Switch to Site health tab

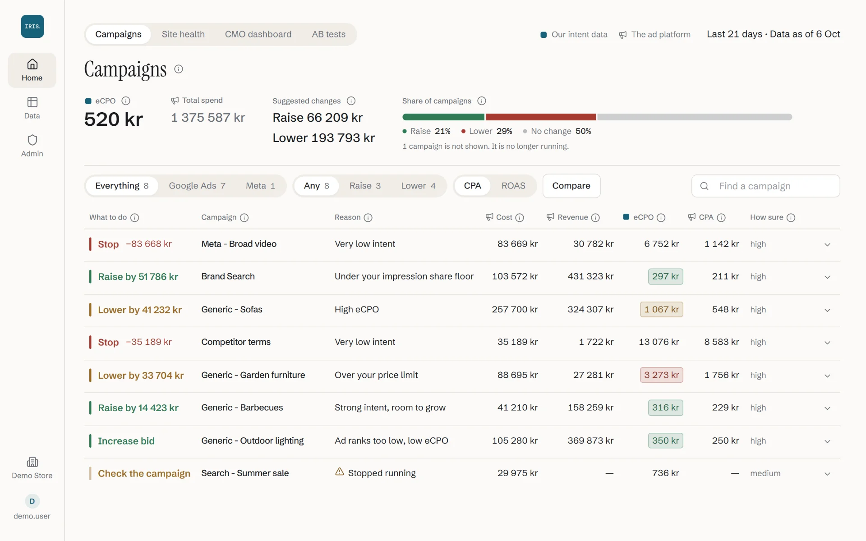[x=183, y=34]
